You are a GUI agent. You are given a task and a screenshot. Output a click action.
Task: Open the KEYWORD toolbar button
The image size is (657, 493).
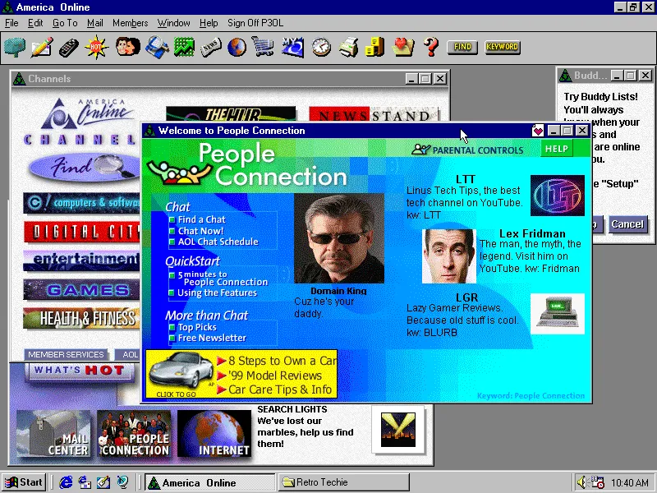[502, 47]
